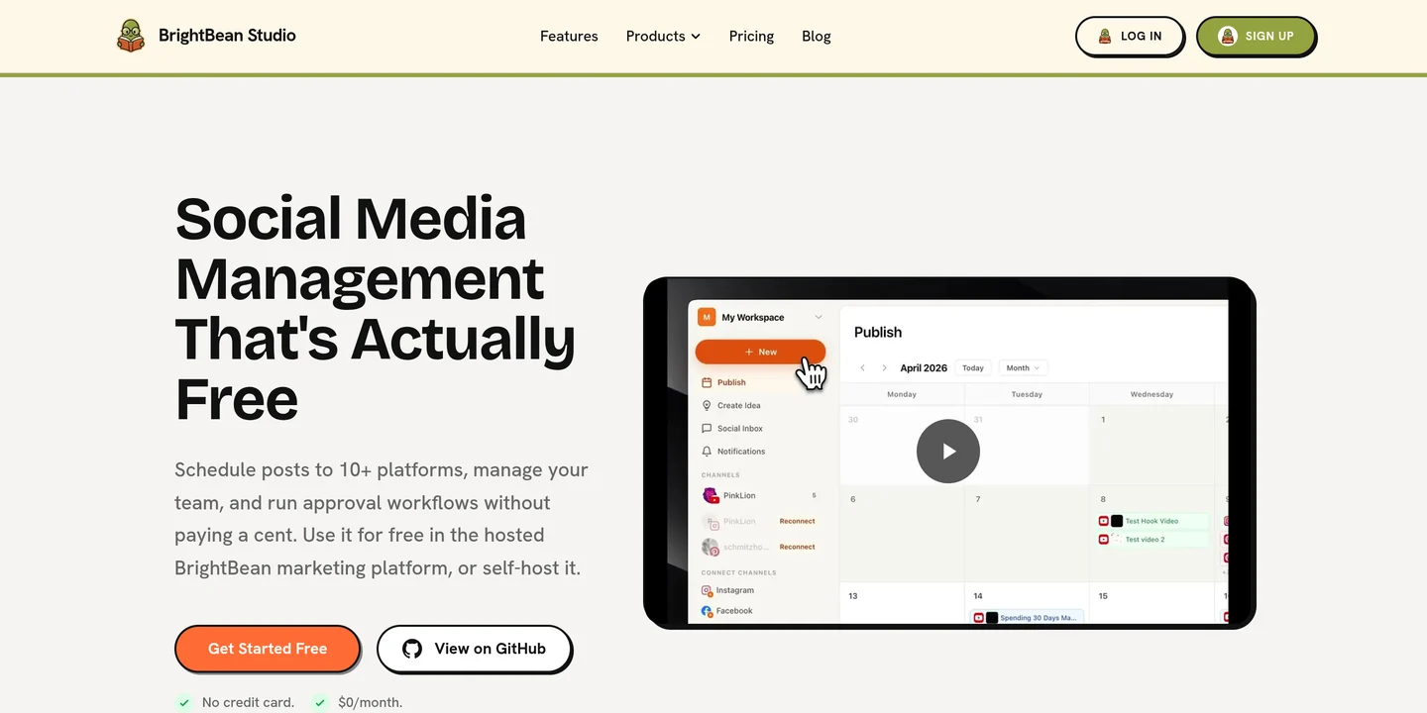Select the day 7 calendar cell
Viewport: 1427px width, 713px height.
[x=1027, y=534]
